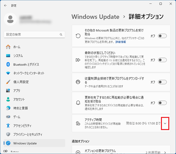Open Bluetooth とデバイス settings
The height and width of the screenshot is (154, 176).
click(34, 64)
